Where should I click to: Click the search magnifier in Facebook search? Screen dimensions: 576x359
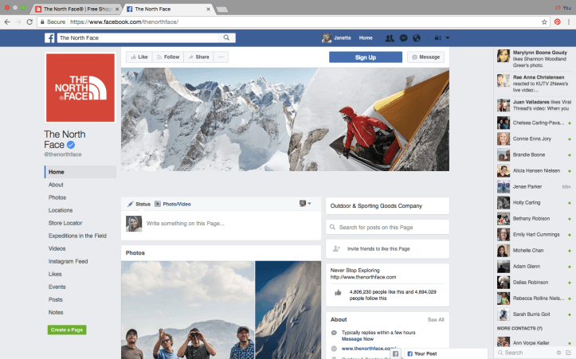[x=227, y=37]
